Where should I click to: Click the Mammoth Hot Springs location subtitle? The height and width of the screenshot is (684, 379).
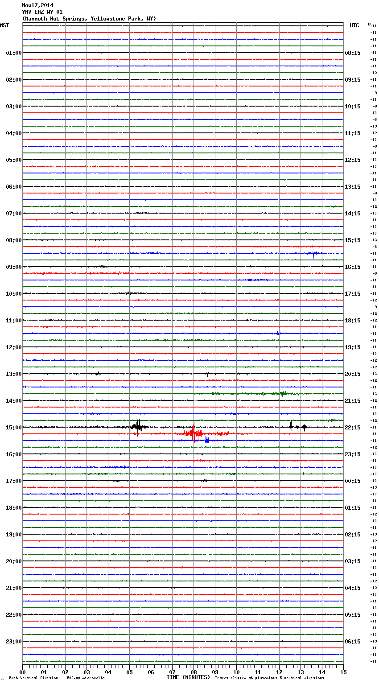(89, 19)
